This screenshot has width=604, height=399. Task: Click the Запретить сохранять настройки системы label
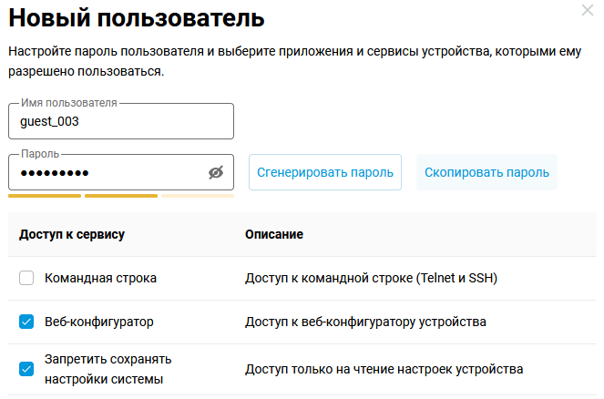(107, 369)
